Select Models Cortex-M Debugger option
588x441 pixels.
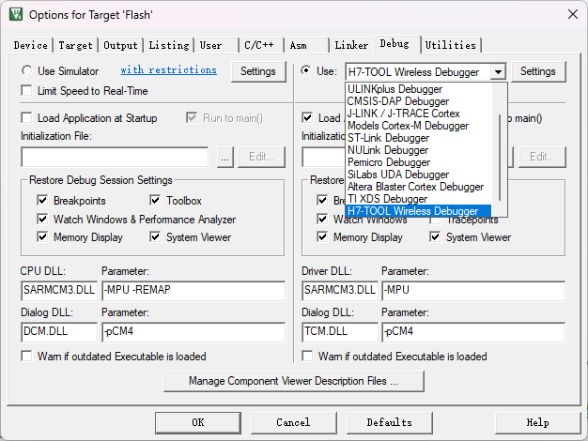pos(419,126)
